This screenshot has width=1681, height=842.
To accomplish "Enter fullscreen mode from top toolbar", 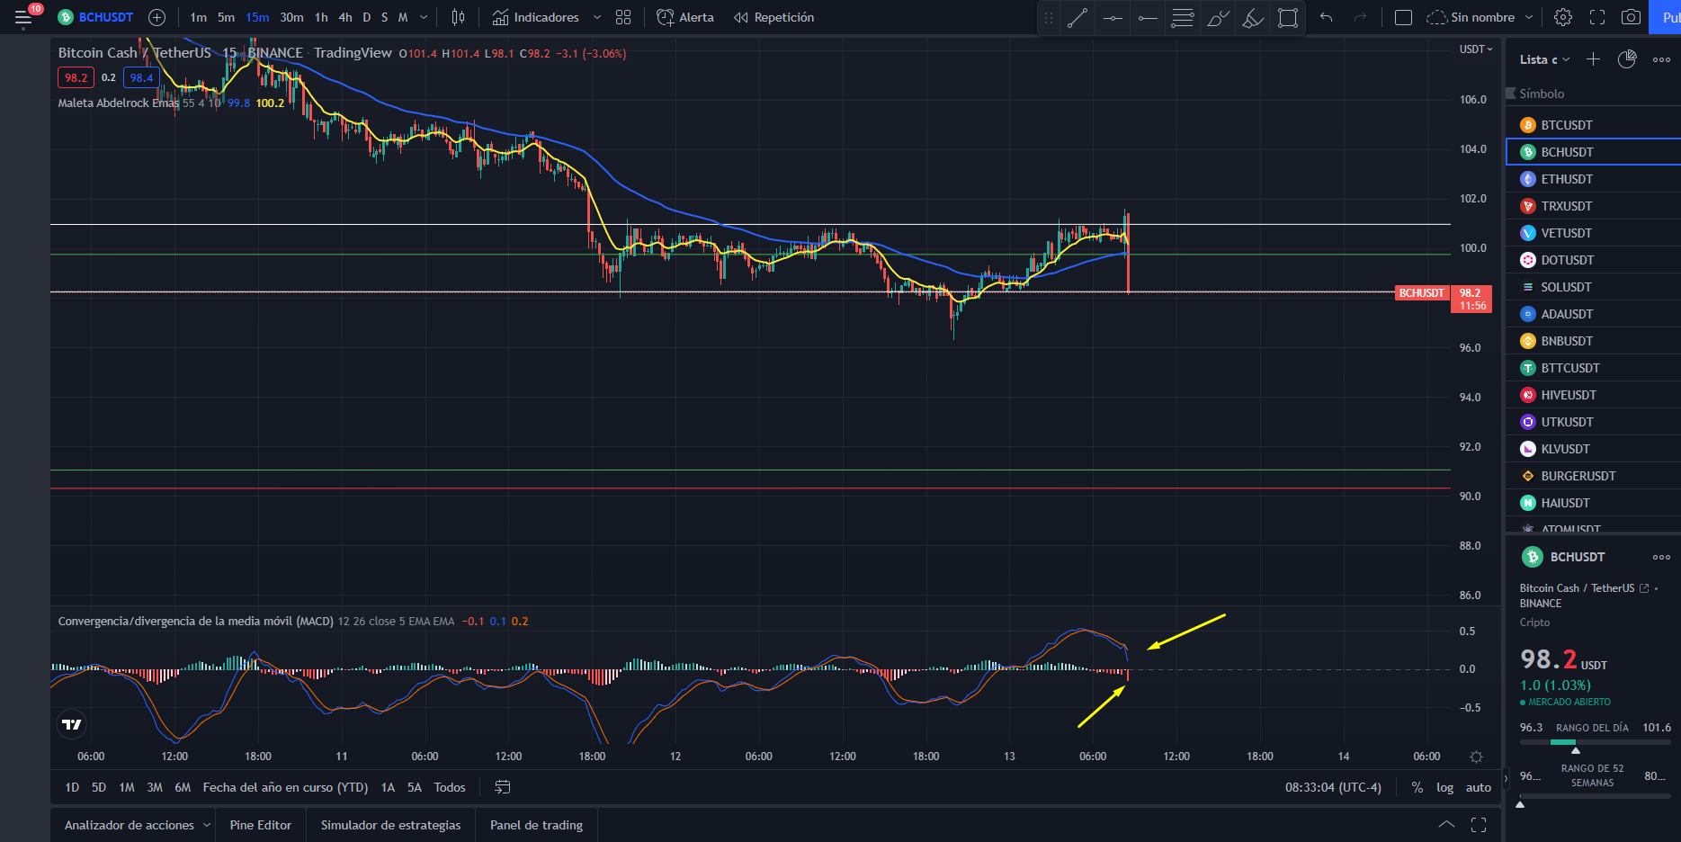I will (x=1597, y=17).
